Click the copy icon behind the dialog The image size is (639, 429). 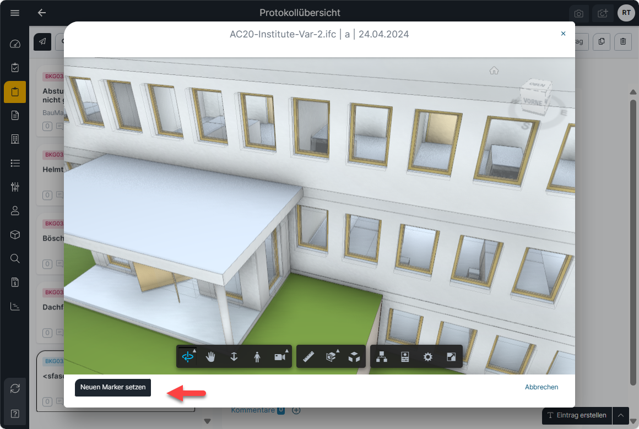pos(602,41)
